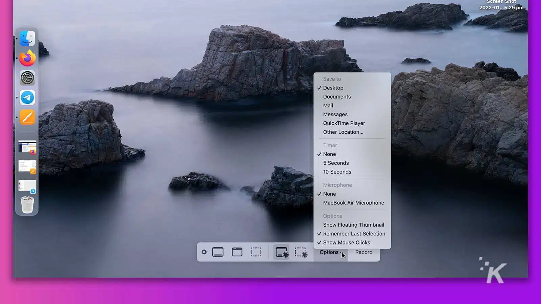Open Finder from the Dock
Screen dimensions: 541x304
coord(27,38)
